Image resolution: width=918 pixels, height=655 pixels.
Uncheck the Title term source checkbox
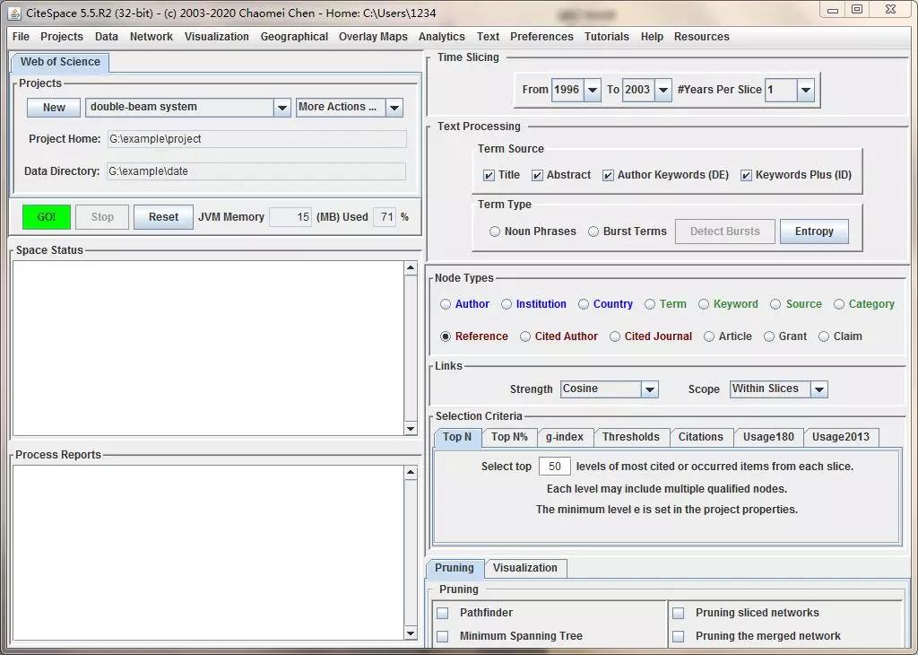pyautogui.click(x=489, y=175)
